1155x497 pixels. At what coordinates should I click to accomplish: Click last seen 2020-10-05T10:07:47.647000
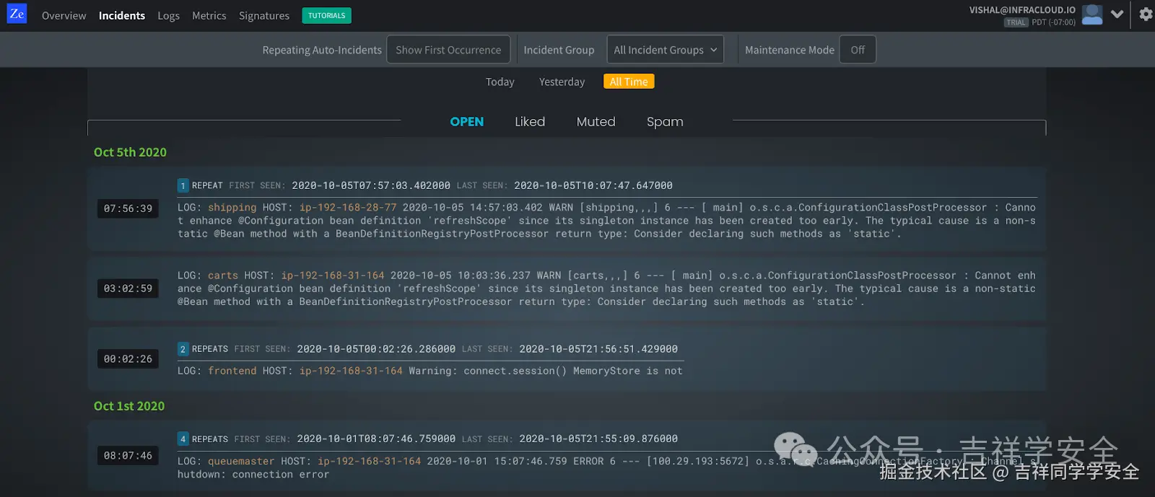point(593,185)
